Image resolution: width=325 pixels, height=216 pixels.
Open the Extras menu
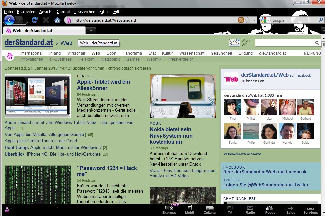pos(104,12)
